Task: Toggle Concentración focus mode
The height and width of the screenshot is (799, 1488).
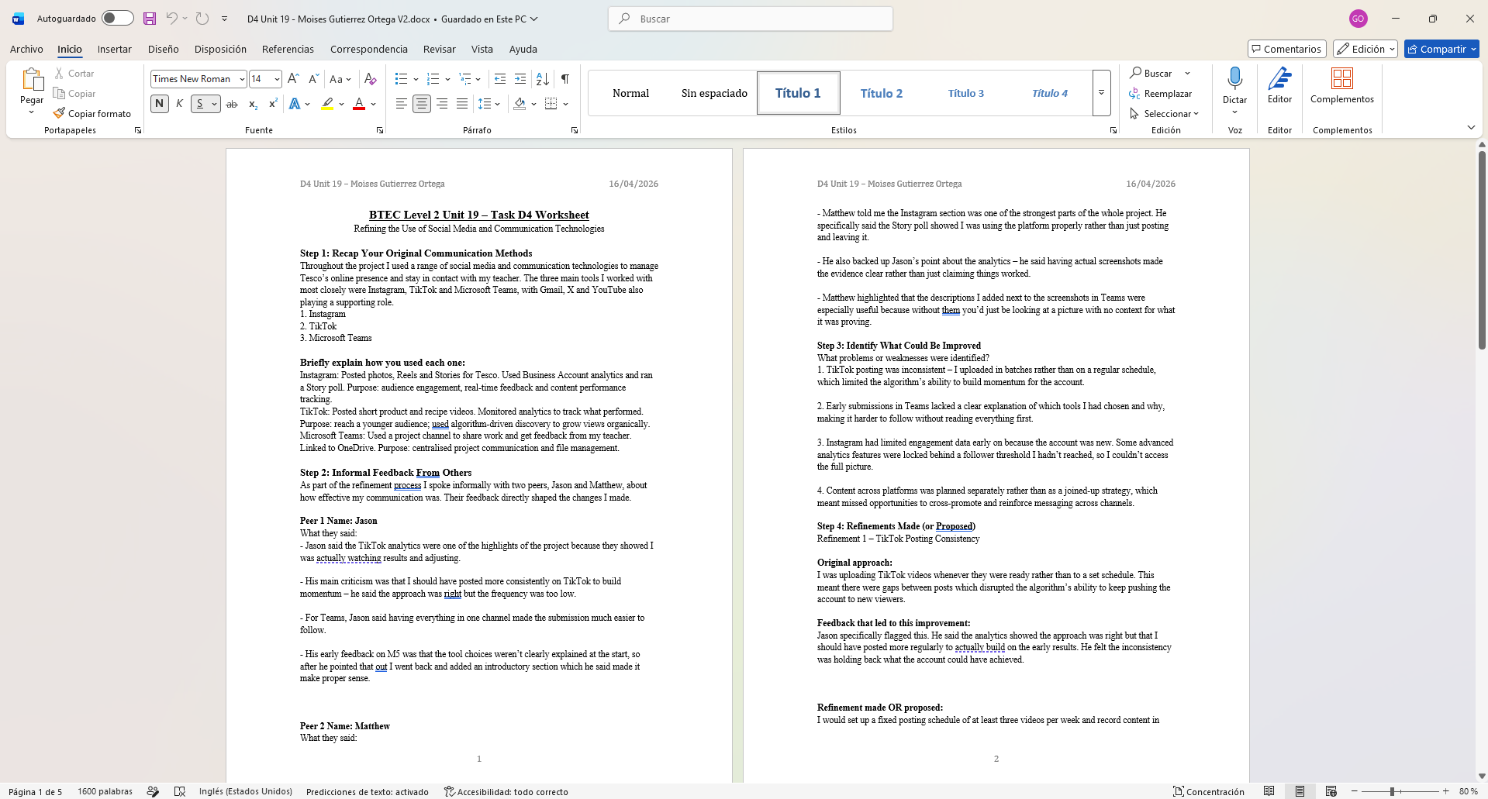Action: click(x=1208, y=791)
